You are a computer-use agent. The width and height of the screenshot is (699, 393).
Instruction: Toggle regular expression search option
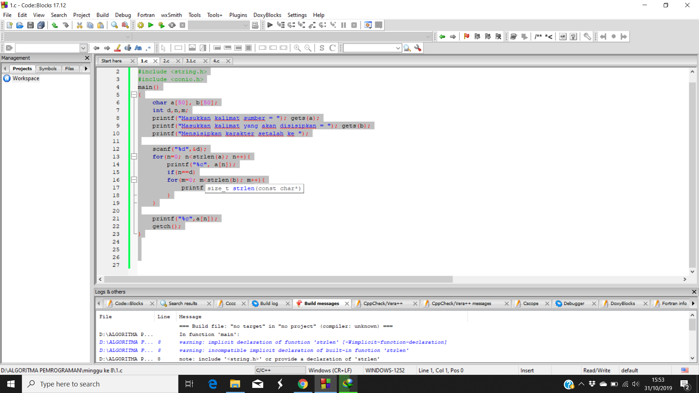tap(149, 48)
